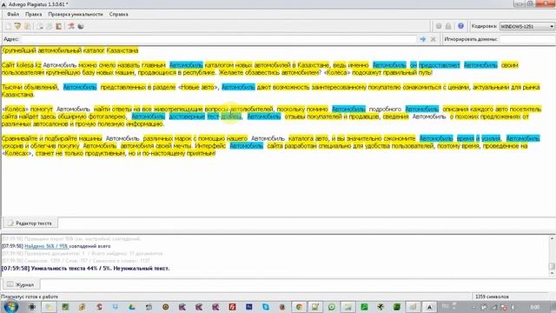Viewport: 556px width, 313px height.
Task: Click the grey X clear-address icon
Action: [433, 39]
